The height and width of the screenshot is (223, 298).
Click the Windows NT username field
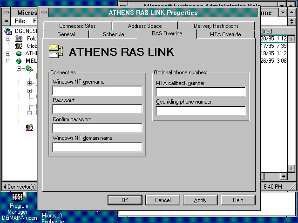(97, 91)
